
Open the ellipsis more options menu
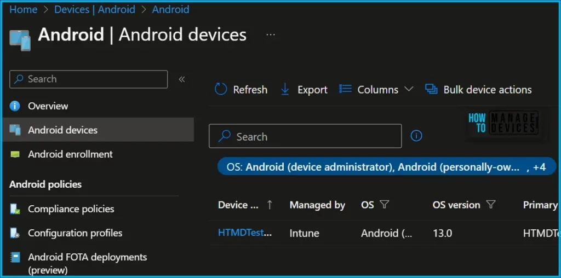click(271, 34)
